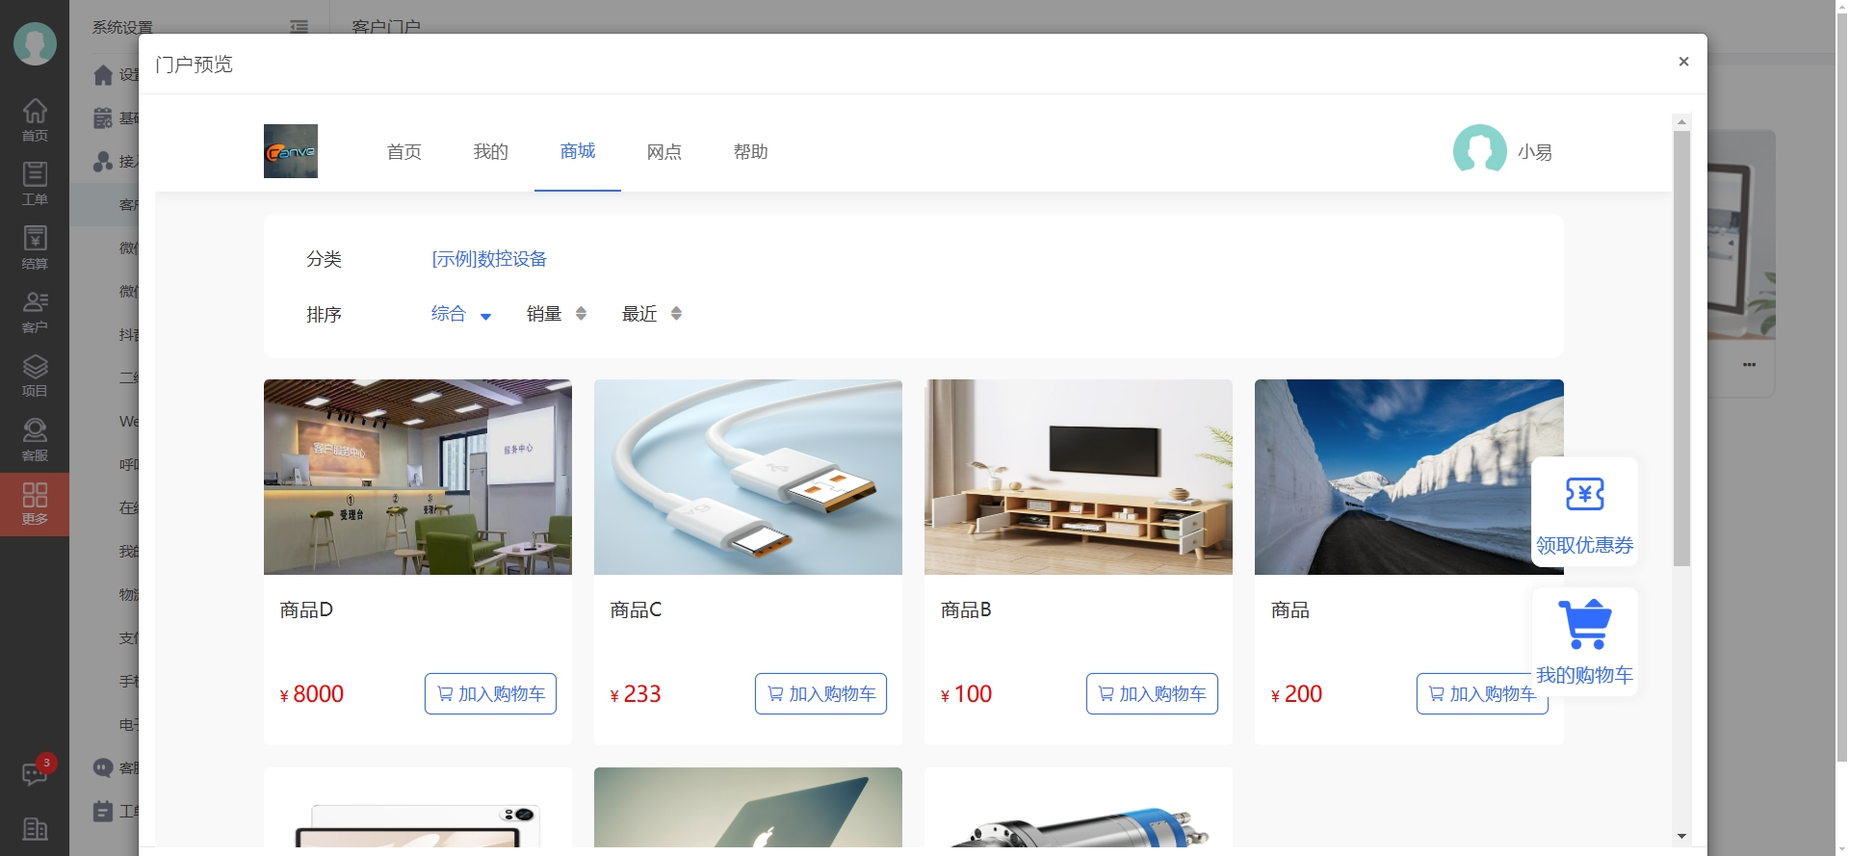The width and height of the screenshot is (1849, 856).
Task: Close the 门户预览 dialog
Action: click(1683, 62)
